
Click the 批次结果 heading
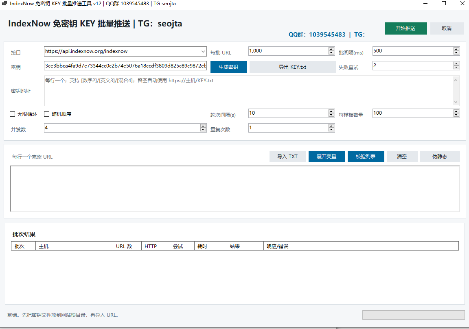pos(24,234)
